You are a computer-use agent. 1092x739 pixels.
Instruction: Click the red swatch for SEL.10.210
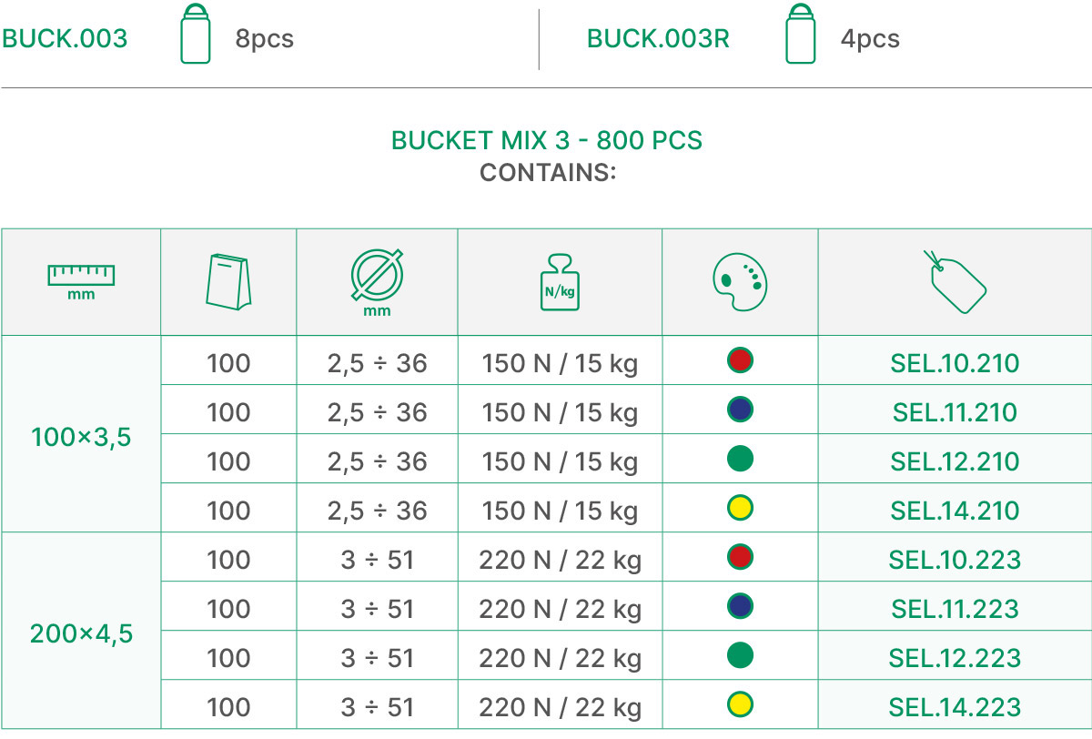(x=740, y=360)
